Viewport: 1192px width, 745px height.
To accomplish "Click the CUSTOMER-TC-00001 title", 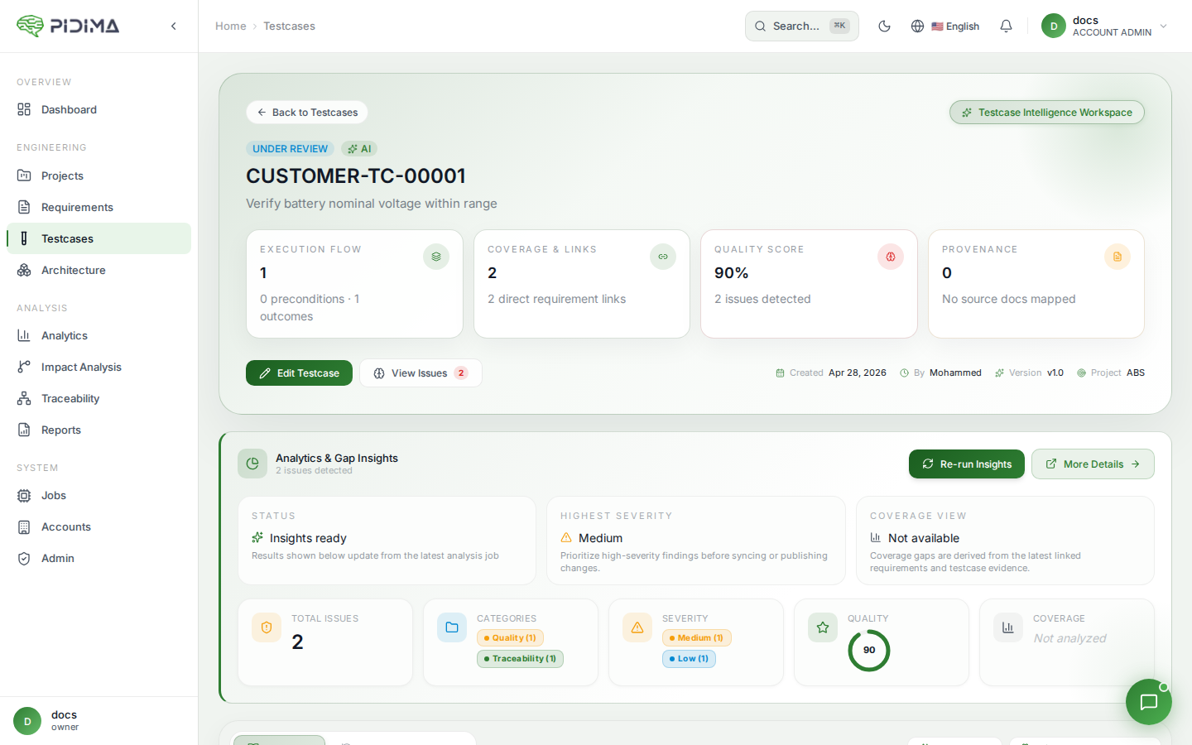I will [x=356, y=176].
